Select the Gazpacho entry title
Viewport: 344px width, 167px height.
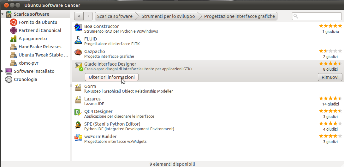click(95, 51)
